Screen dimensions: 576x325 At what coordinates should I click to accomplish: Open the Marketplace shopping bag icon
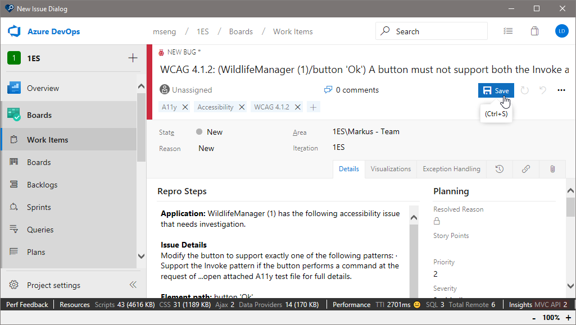534,31
